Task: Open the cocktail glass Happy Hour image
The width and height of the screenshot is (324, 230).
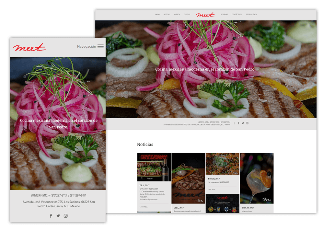Action: click(257, 178)
